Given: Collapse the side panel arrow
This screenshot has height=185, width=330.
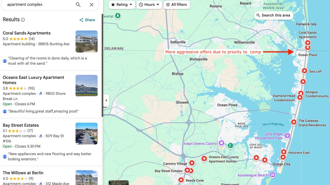Looking at the screenshot, I should (x=106, y=100).
